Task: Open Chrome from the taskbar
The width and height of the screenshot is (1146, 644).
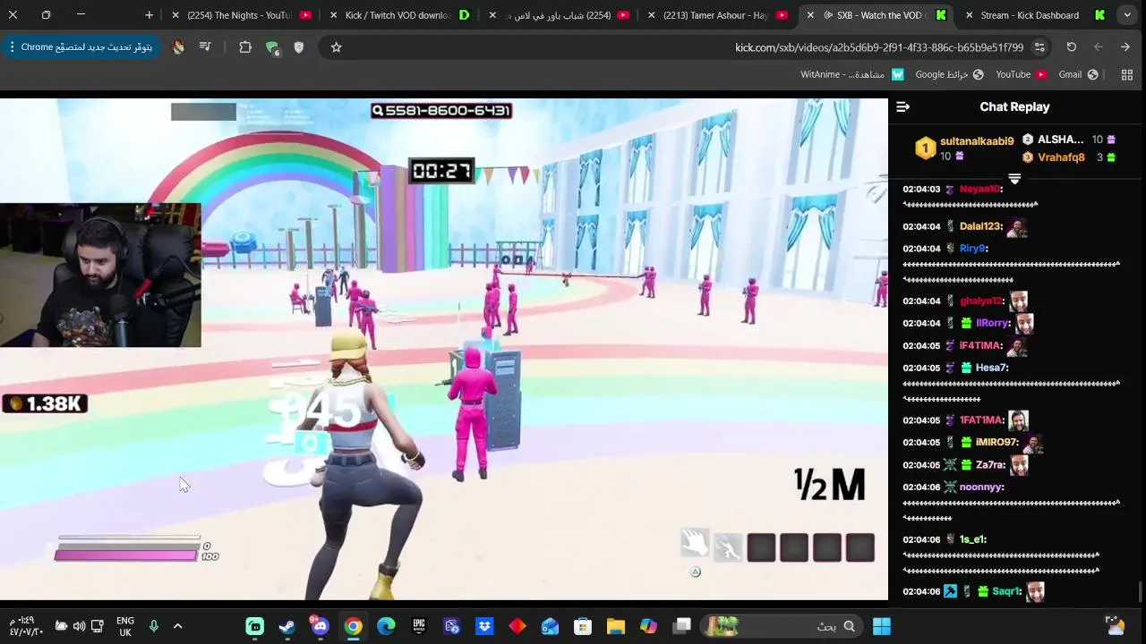Action: coord(354,626)
